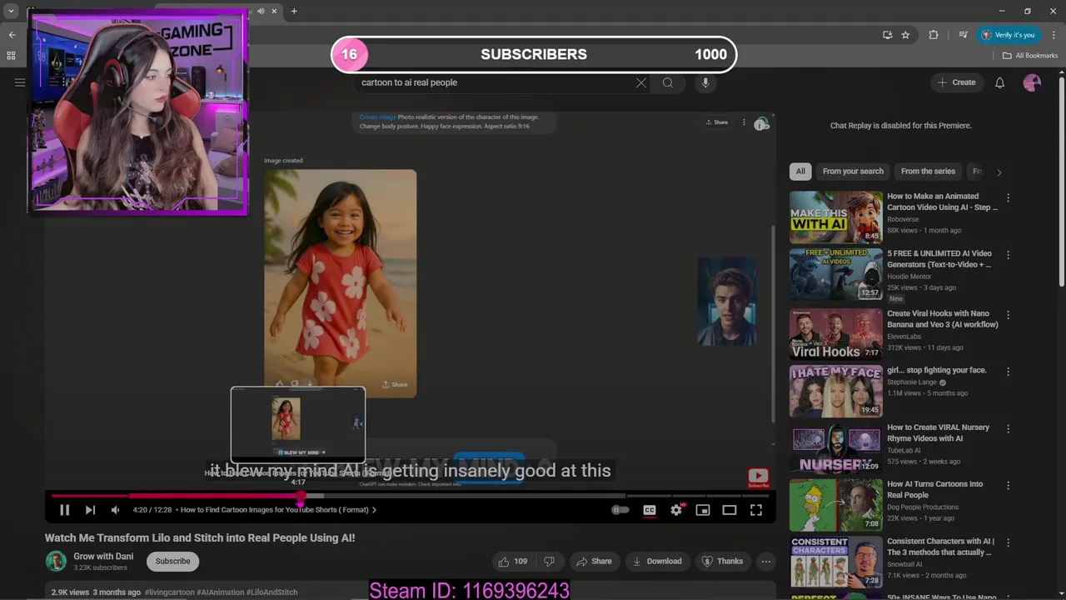Open 'Viral Hooks' video thumbnail
The height and width of the screenshot is (600, 1066).
(835, 334)
